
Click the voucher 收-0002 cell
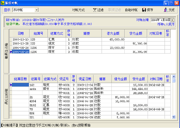[64, 97]
